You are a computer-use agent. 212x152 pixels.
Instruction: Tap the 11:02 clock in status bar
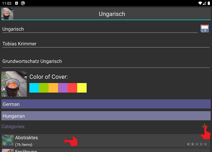click(7, 3)
